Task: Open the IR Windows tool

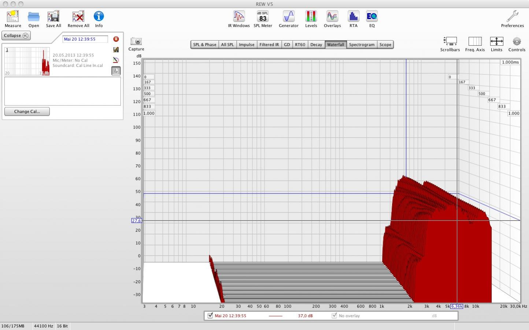Action: tap(239, 17)
